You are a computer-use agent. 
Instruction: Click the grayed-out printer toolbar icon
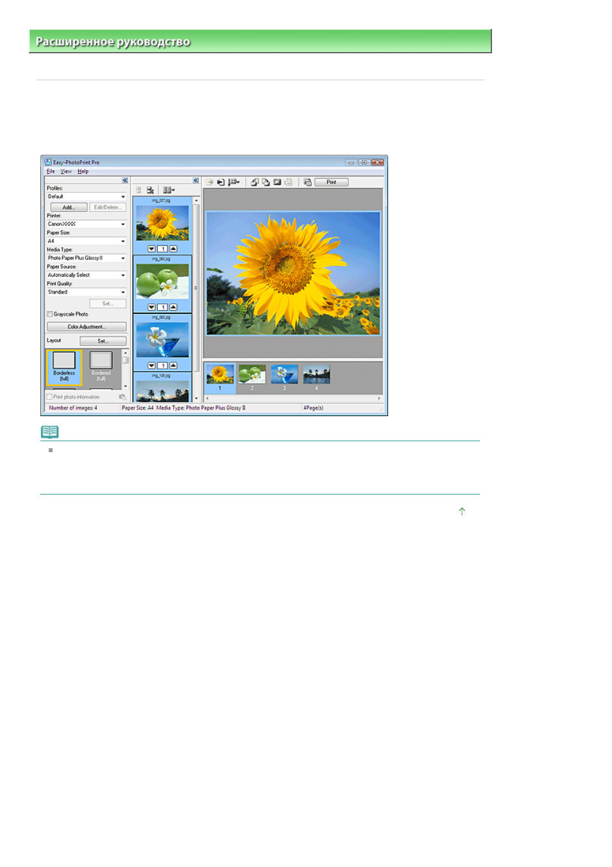click(x=289, y=182)
